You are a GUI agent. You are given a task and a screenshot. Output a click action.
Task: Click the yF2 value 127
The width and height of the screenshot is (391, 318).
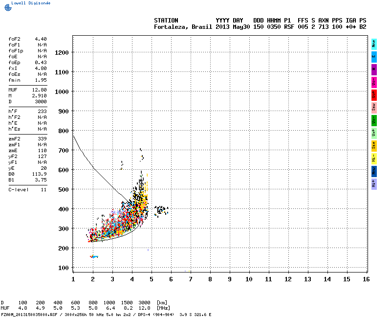coord(42,157)
